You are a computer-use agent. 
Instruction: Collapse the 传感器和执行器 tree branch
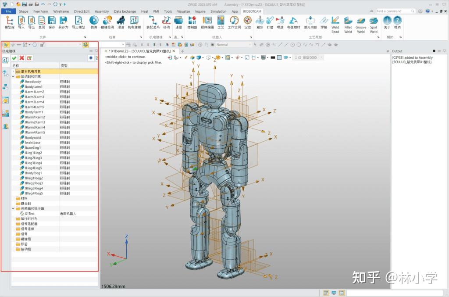click(13, 208)
